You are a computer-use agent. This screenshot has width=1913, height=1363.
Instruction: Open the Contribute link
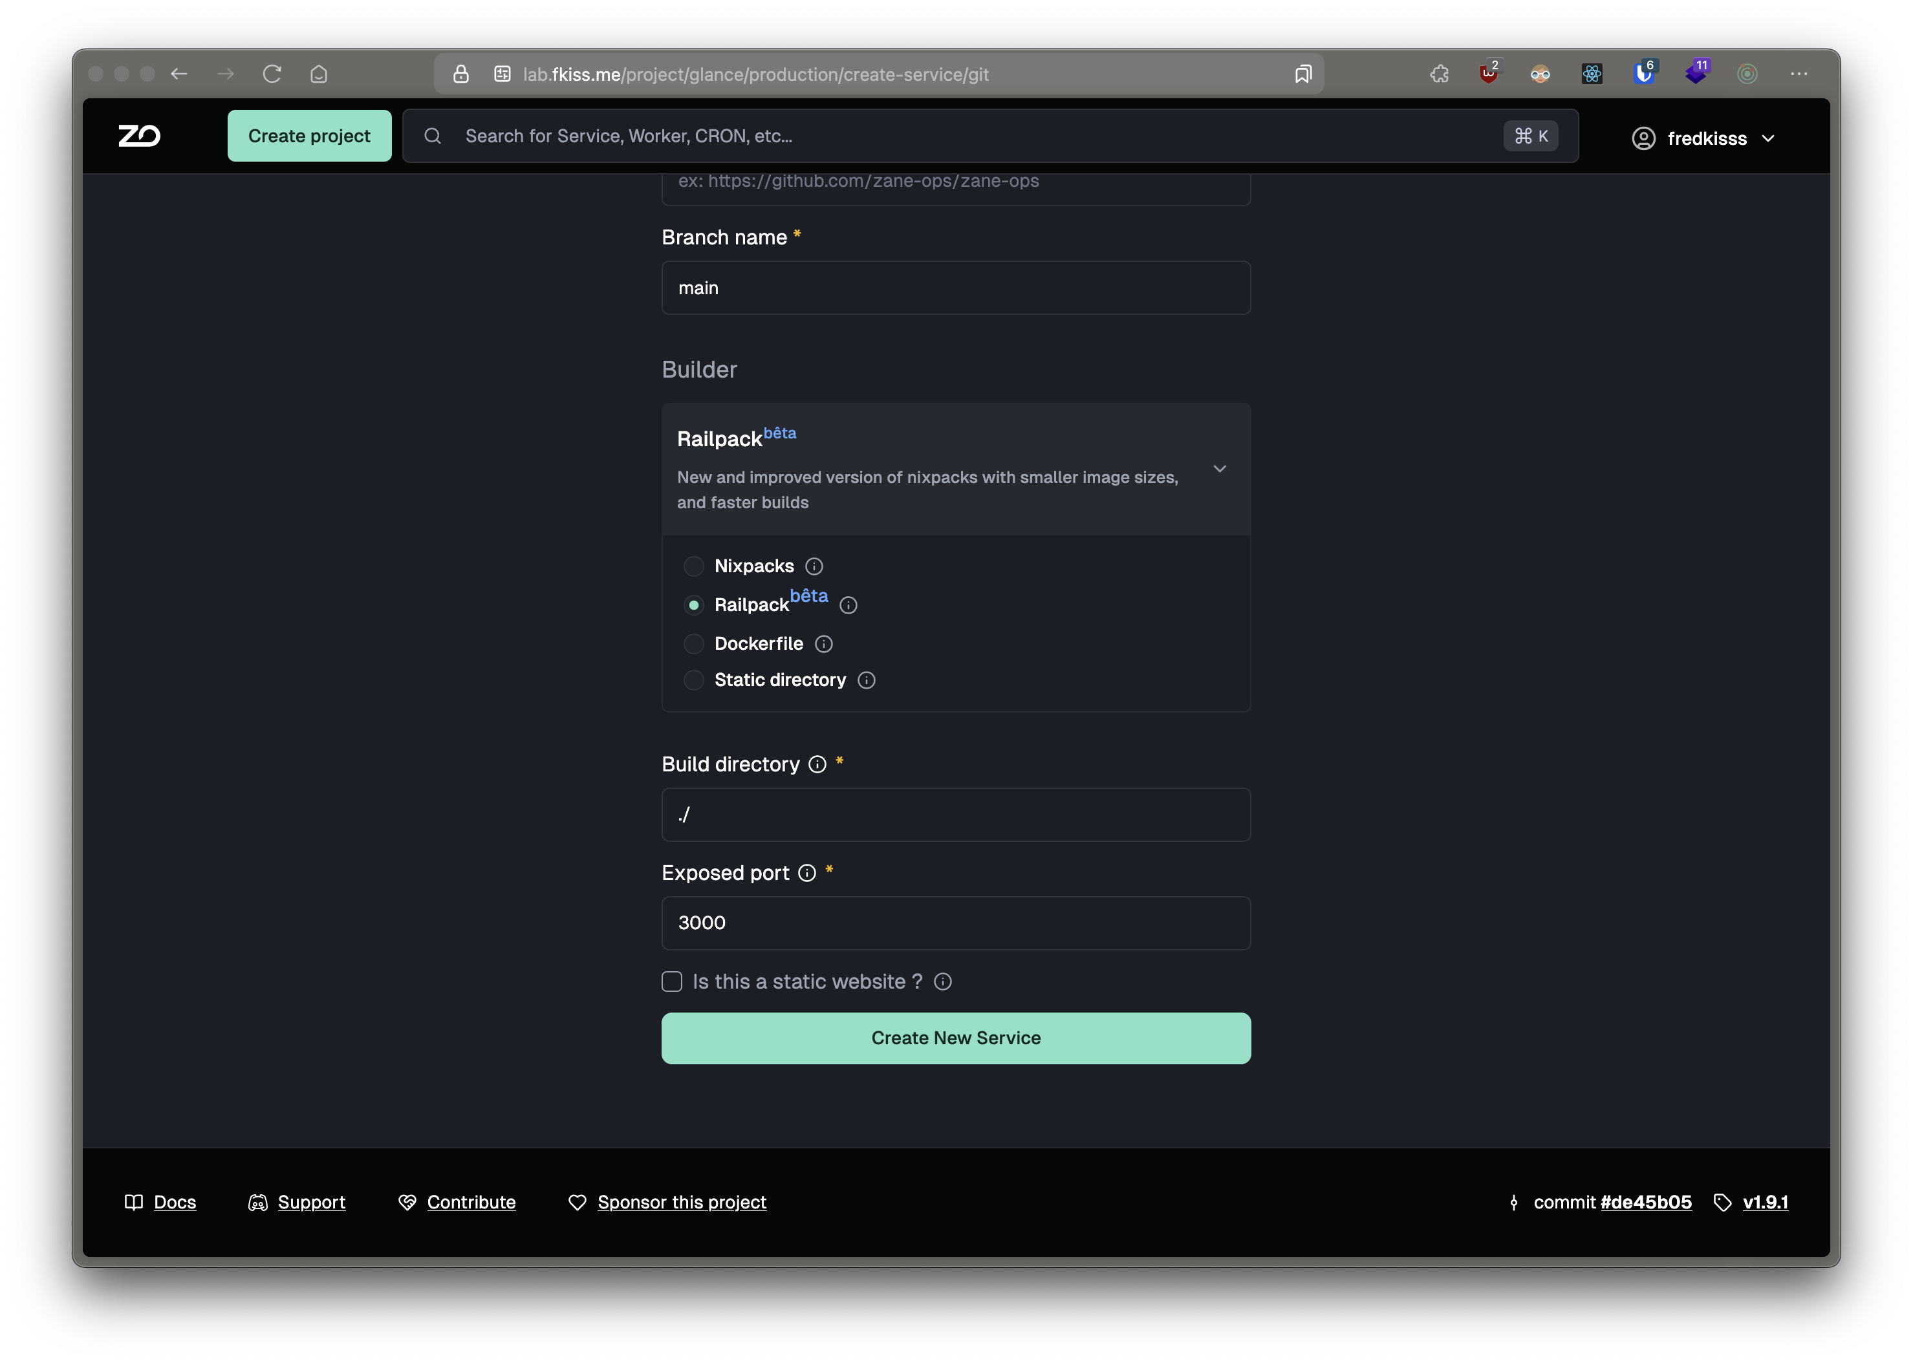[x=471, y=1203]
